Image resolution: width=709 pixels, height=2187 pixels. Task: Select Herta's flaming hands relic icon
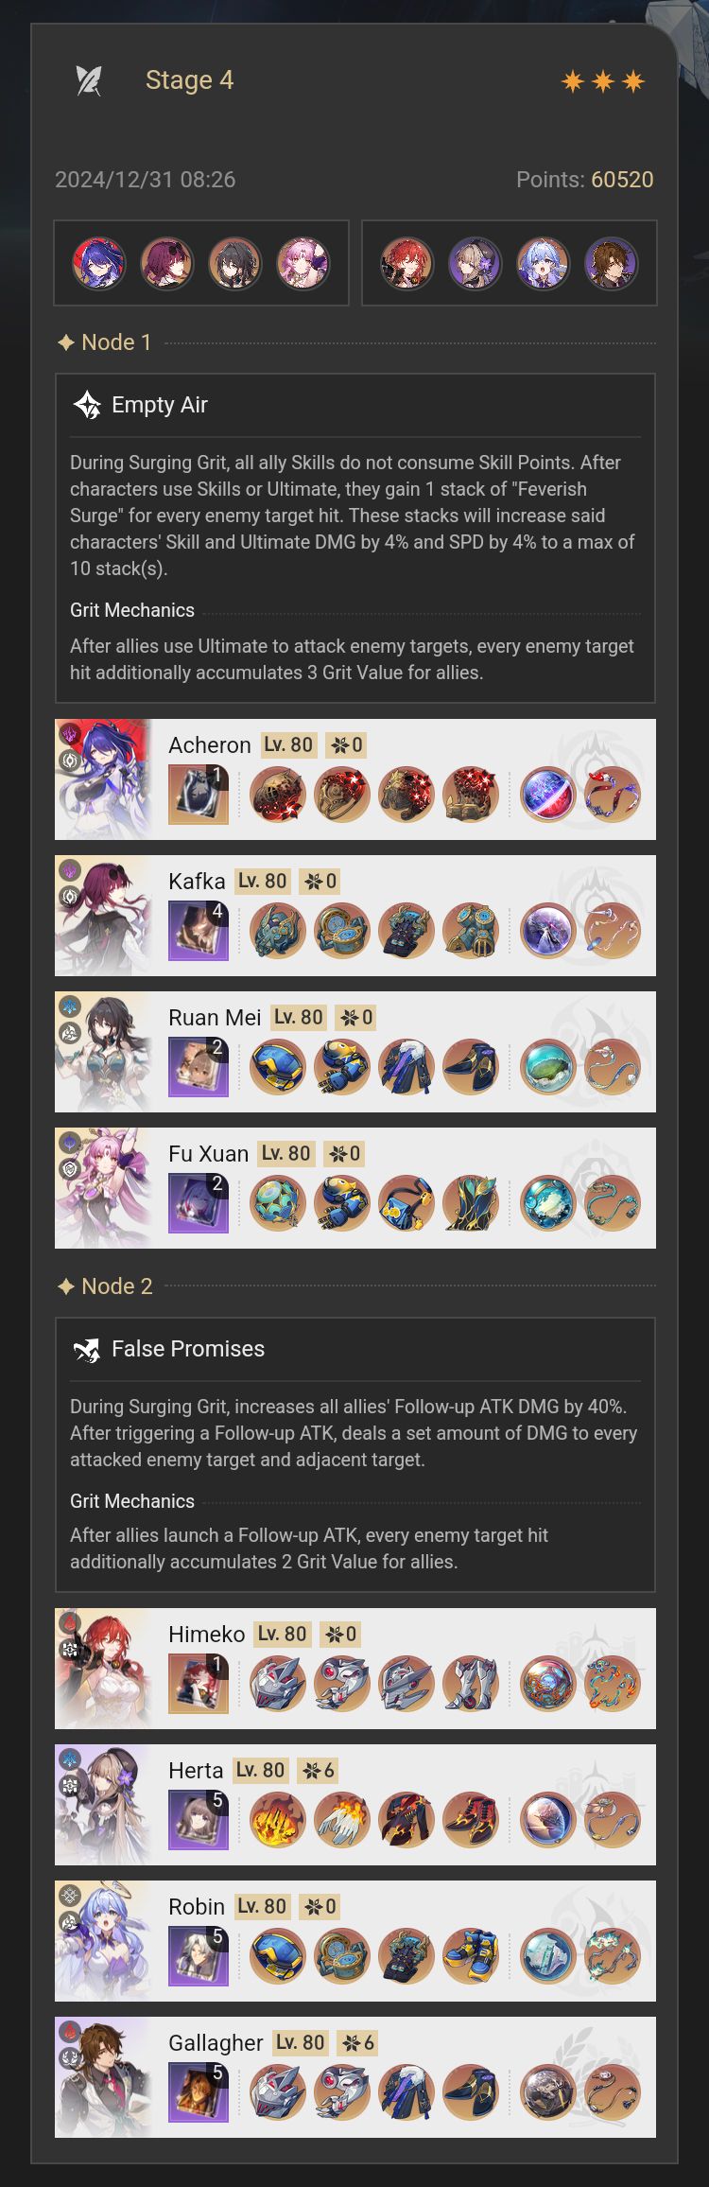click(x=342, y=1820)
